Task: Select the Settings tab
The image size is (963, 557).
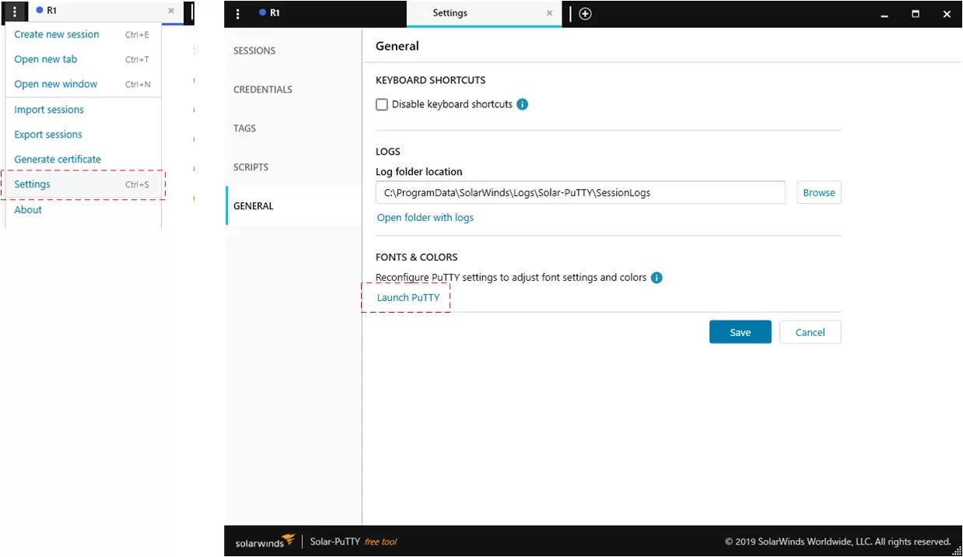Action: tap(484, 13)
